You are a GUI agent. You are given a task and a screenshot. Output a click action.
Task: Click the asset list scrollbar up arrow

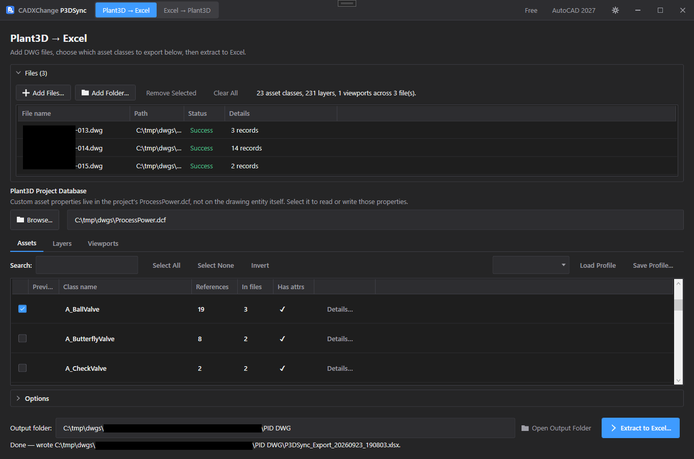[x=678, y=283]
